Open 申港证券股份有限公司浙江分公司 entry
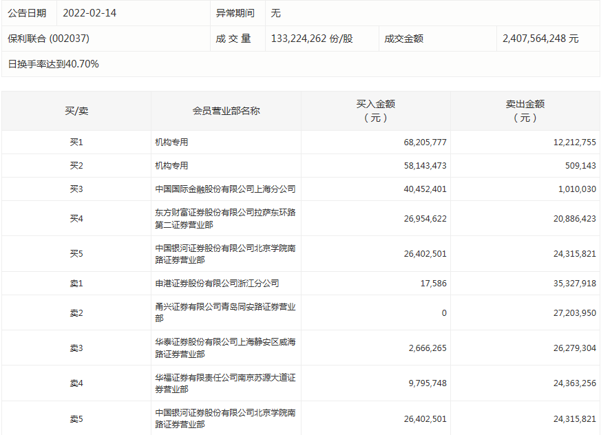The width and height of the screenshot is (601, 435). (217, 284)
